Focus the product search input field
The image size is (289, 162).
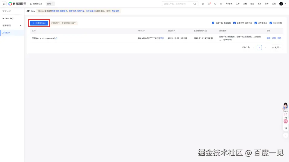178,4
